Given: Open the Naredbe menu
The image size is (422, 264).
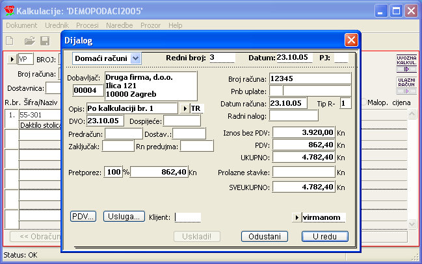Looking at the screenshot, I should point(119,25).
